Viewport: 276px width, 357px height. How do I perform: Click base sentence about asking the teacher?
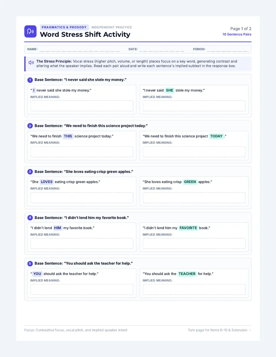click(84, 264)
